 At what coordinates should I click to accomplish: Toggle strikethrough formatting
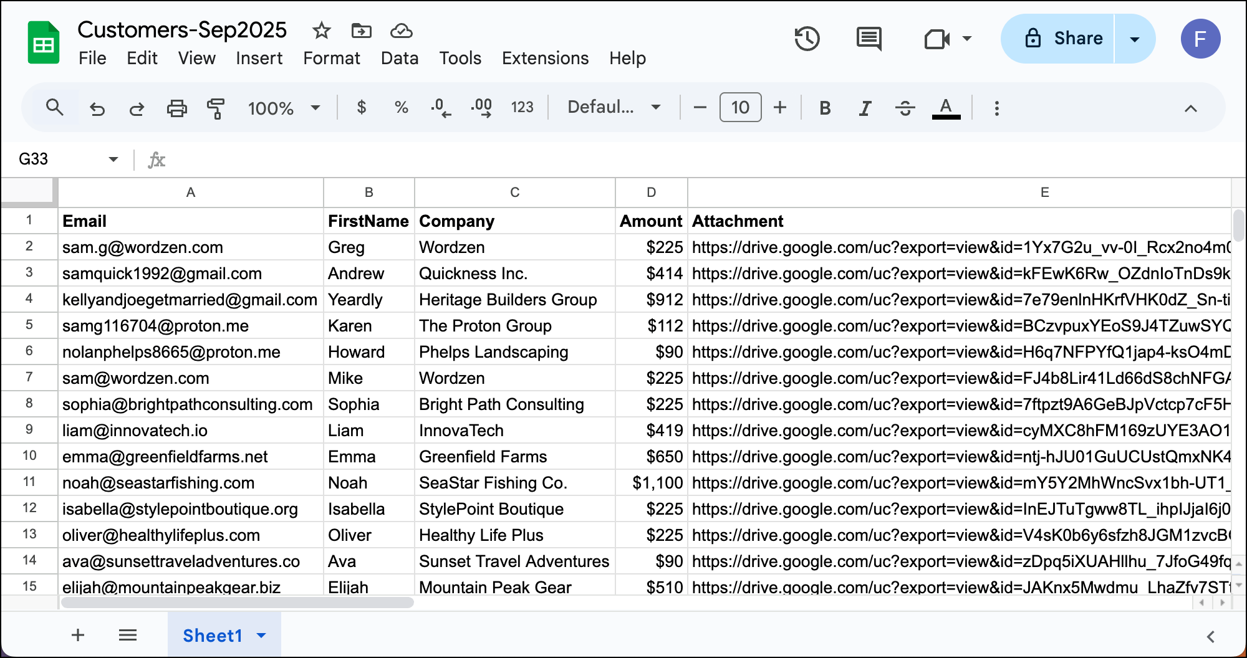tap(905, 108)
